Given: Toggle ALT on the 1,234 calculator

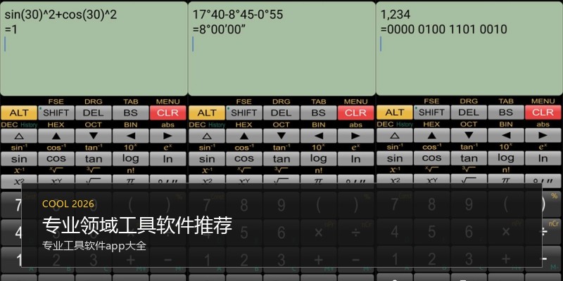Looking at the screenshot, I should [x=395, y=112].
